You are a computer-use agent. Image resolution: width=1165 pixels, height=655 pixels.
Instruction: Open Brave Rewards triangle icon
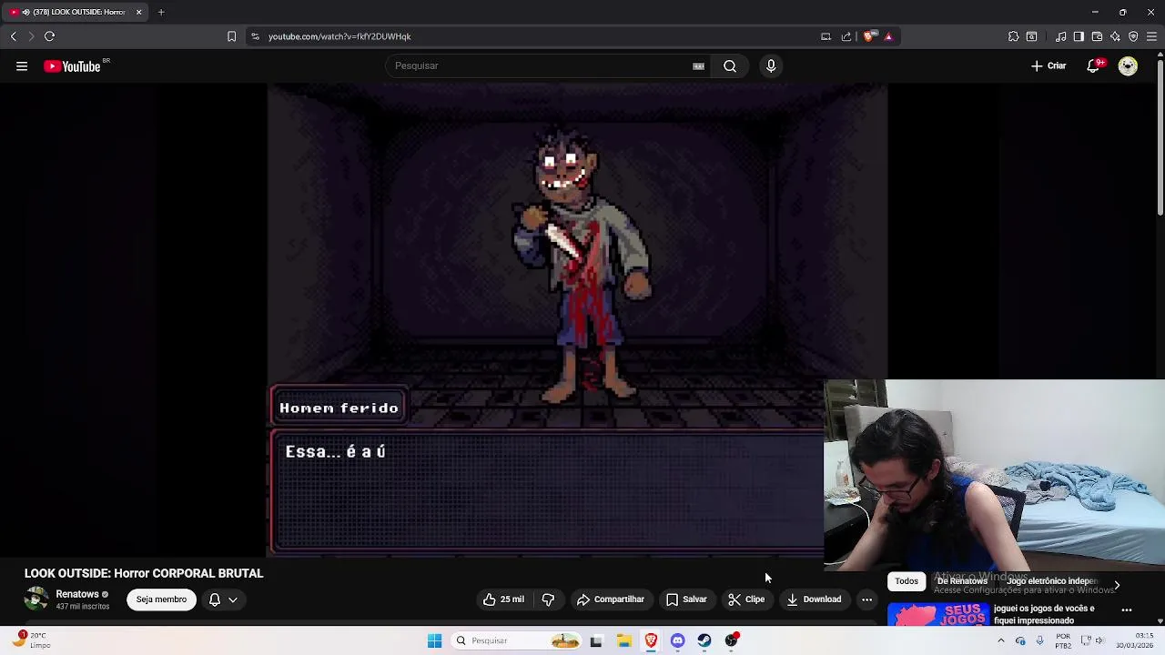pos(888,36)
